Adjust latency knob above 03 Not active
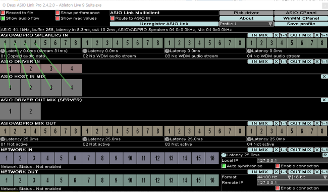 (167, 139)
